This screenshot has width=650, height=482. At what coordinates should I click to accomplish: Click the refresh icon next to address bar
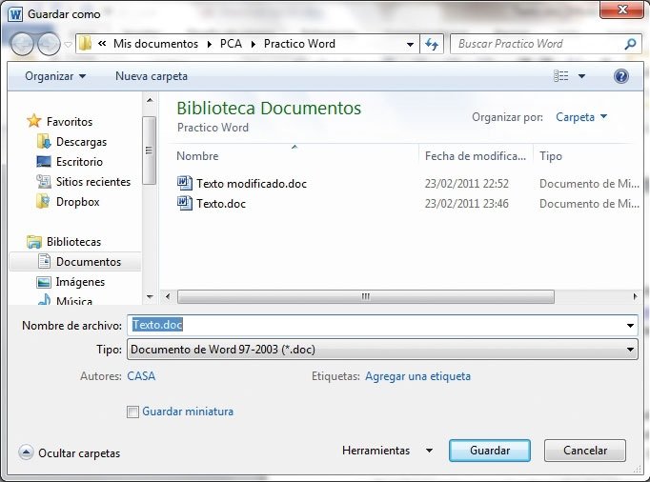point(432,44)
